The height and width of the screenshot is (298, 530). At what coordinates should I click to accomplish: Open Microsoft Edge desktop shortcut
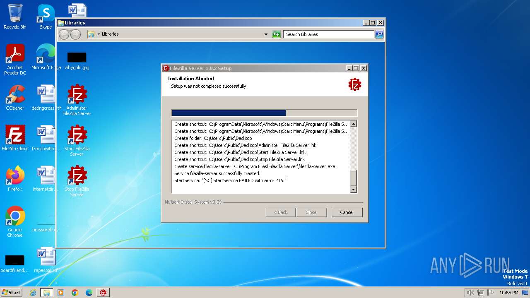[46, 57]
